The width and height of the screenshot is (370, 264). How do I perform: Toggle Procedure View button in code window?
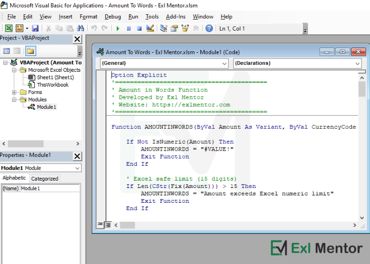100,224
